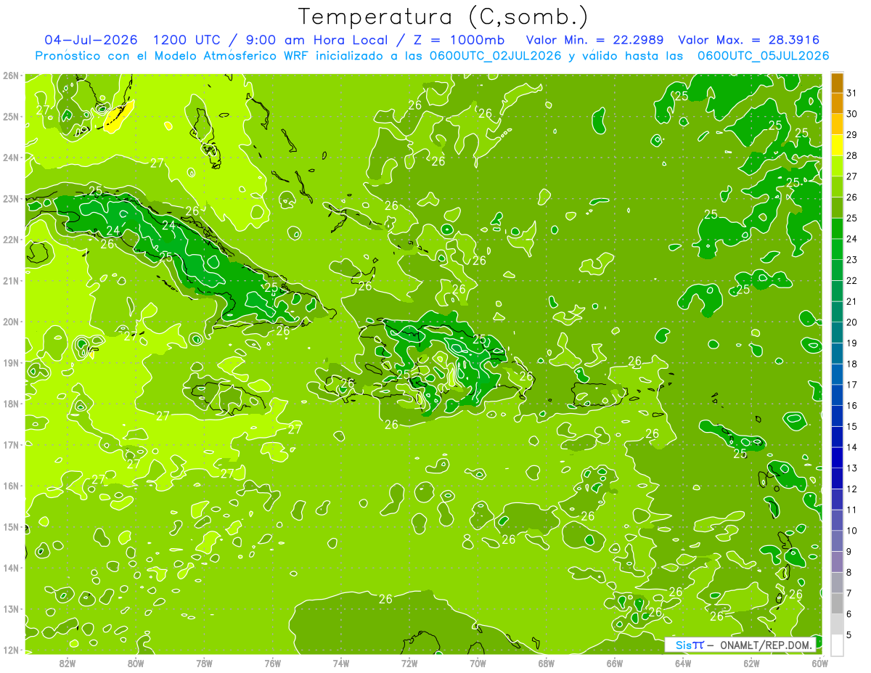This screenshot has width=871, height=673.
Task: Select the '22N' latitude axis label
Action: pyautogui.click(x=11, y=240)
